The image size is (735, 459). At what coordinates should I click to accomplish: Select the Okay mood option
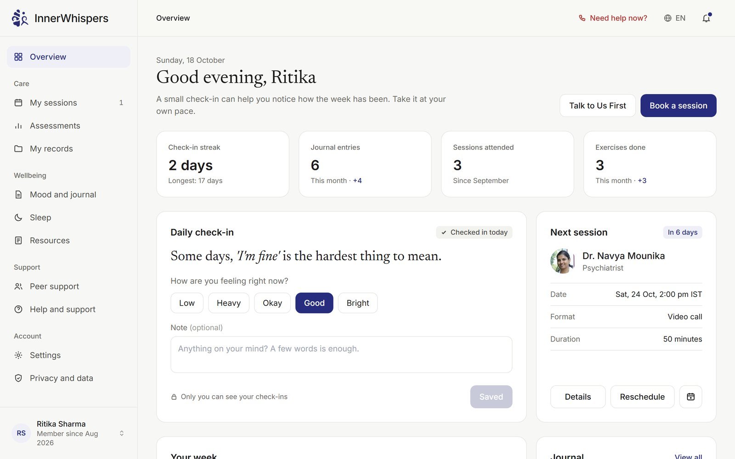pyautogui.click(x=272, y=303)
